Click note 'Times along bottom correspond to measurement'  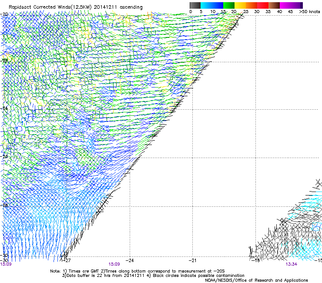coord(159,271)
